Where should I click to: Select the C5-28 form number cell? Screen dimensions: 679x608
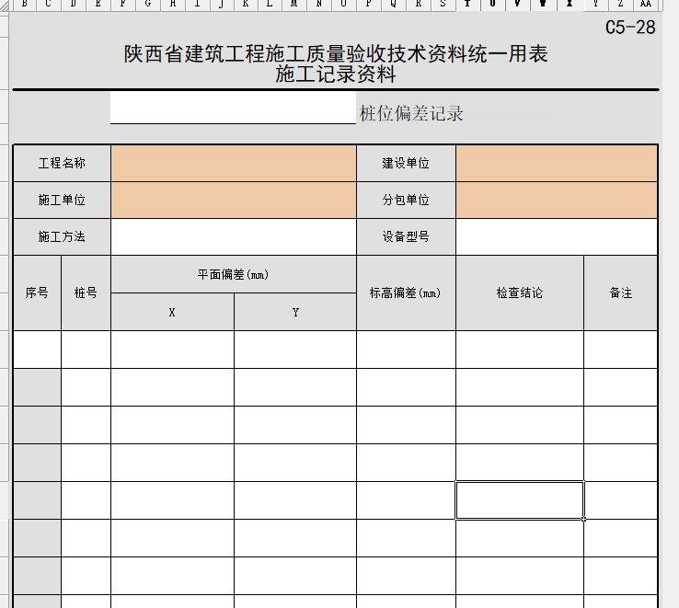coord(630,28)
